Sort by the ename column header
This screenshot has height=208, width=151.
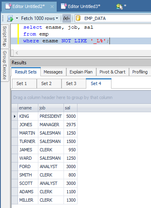point(28,108)
